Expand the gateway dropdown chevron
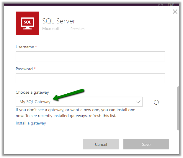Screen dimensions: 183x158 (138, 102)
